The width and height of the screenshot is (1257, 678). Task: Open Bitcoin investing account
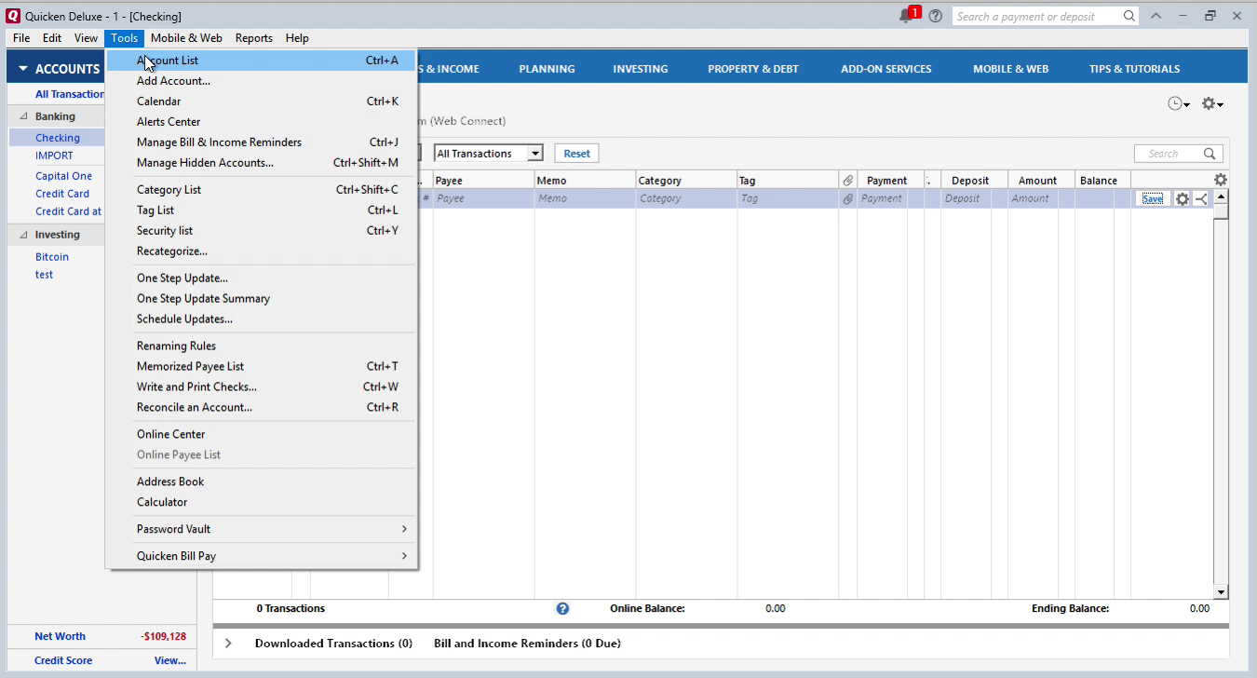pyautogui.click(x=52, y=257)
